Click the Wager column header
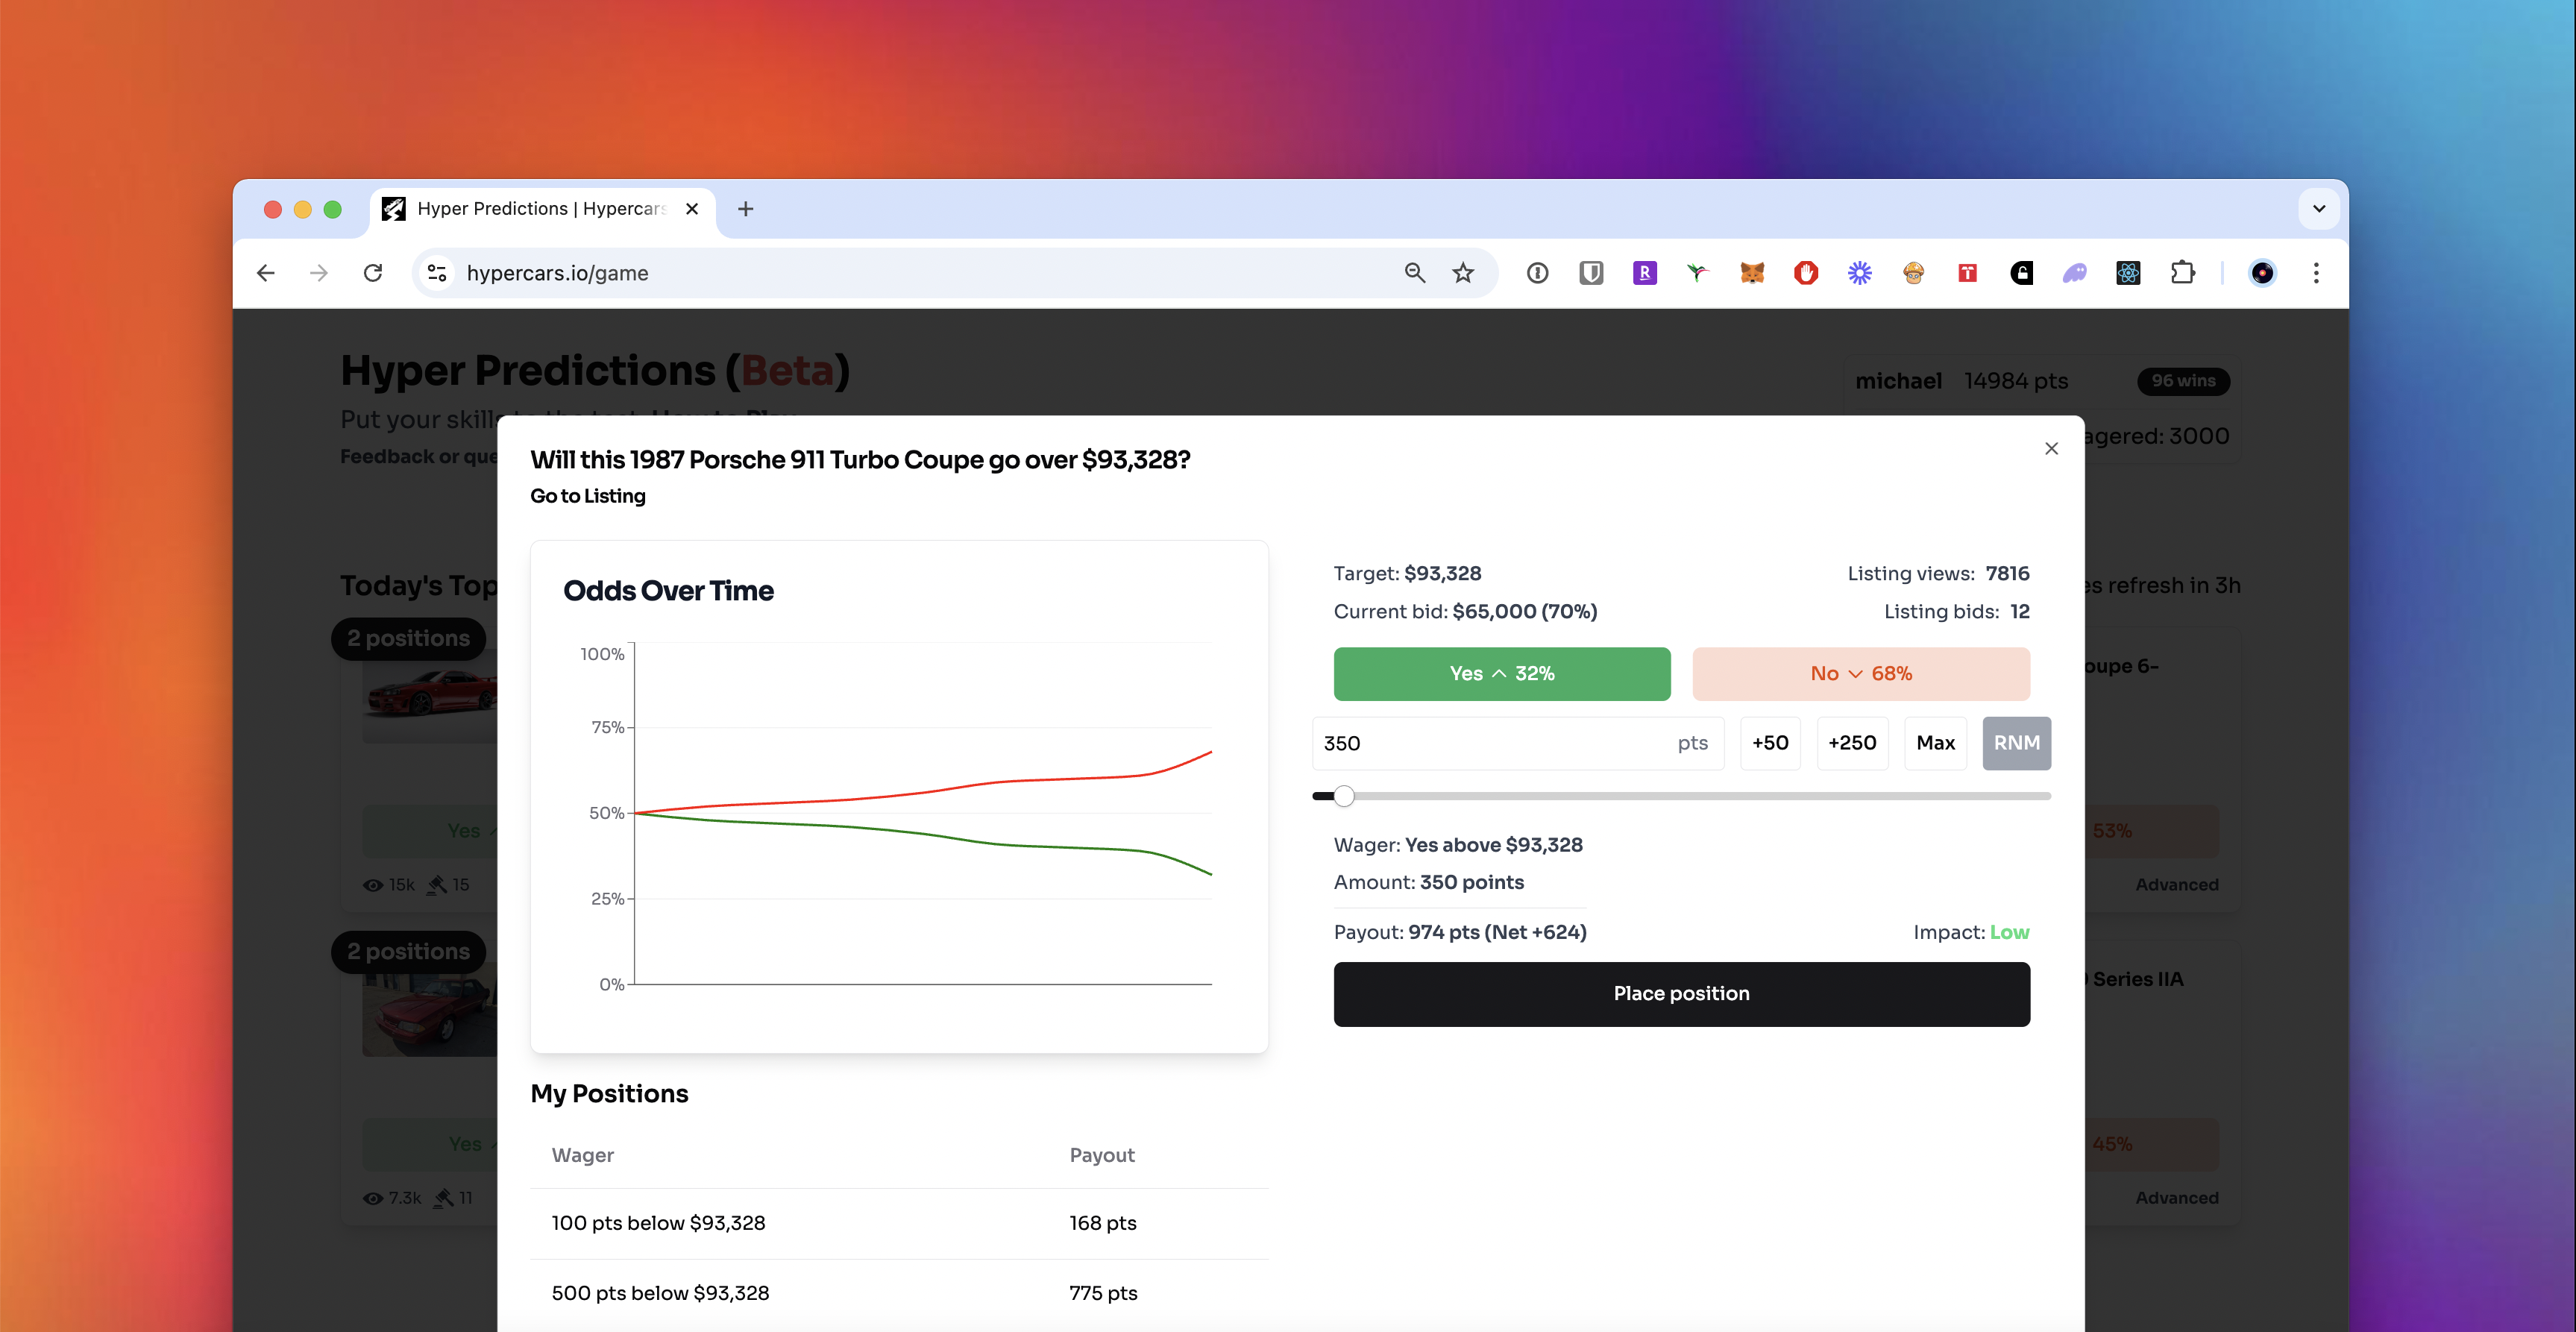 [583, 1155]
